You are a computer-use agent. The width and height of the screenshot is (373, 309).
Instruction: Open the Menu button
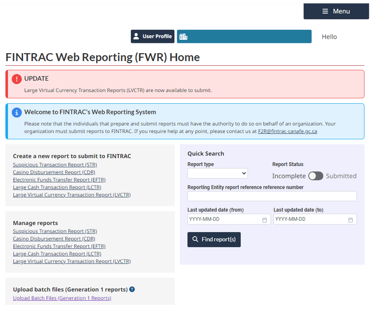(336, 11)
